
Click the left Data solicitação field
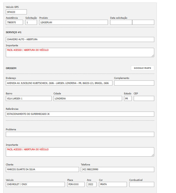click(121, 22)
